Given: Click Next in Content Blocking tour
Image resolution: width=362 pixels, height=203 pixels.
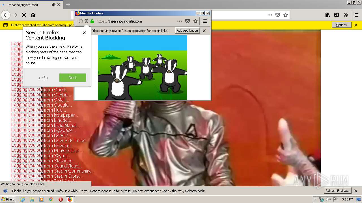Looking at the screenshot, I should tap(72, 78).
